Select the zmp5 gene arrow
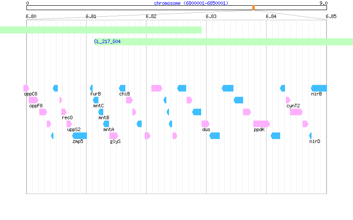This screenshot has height=220, width=353. pos(79,136)
